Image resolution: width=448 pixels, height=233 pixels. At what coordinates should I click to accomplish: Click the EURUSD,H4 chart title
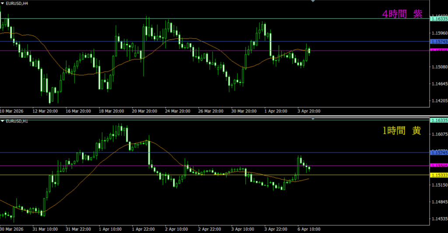point(17,4)
